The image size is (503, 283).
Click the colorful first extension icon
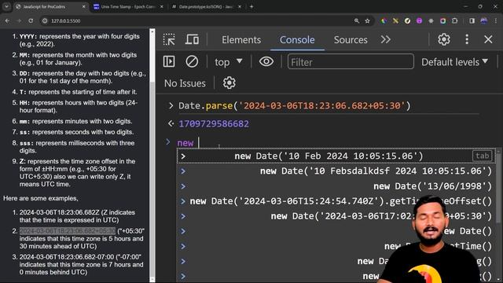384,21
